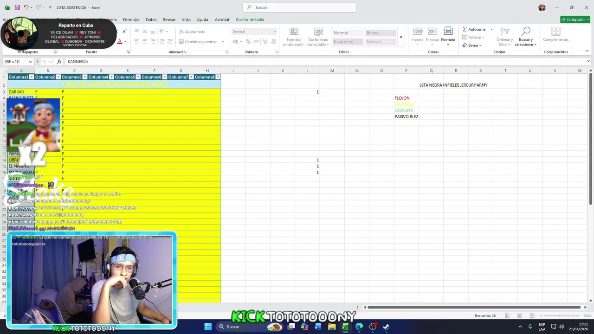The height and width of the screenshot is (334, 594).
Task: Apply the Normal cell style
Action: tap(348, 33)
